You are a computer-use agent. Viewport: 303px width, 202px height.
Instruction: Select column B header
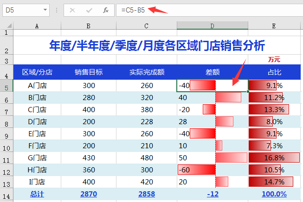(89, 26)
